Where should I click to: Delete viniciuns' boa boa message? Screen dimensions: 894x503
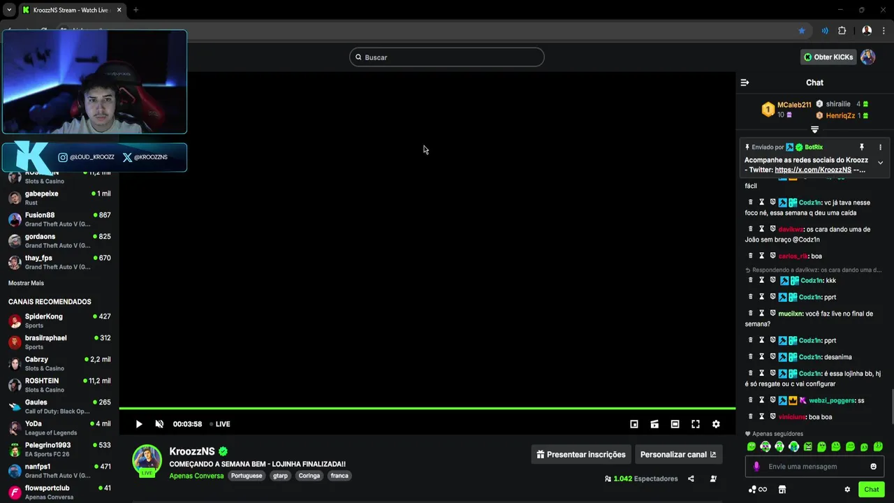751,417
